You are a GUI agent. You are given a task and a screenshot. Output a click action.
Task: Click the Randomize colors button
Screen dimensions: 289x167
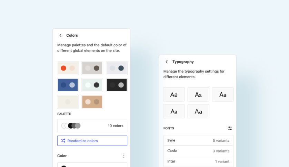(x=92, y=141)
